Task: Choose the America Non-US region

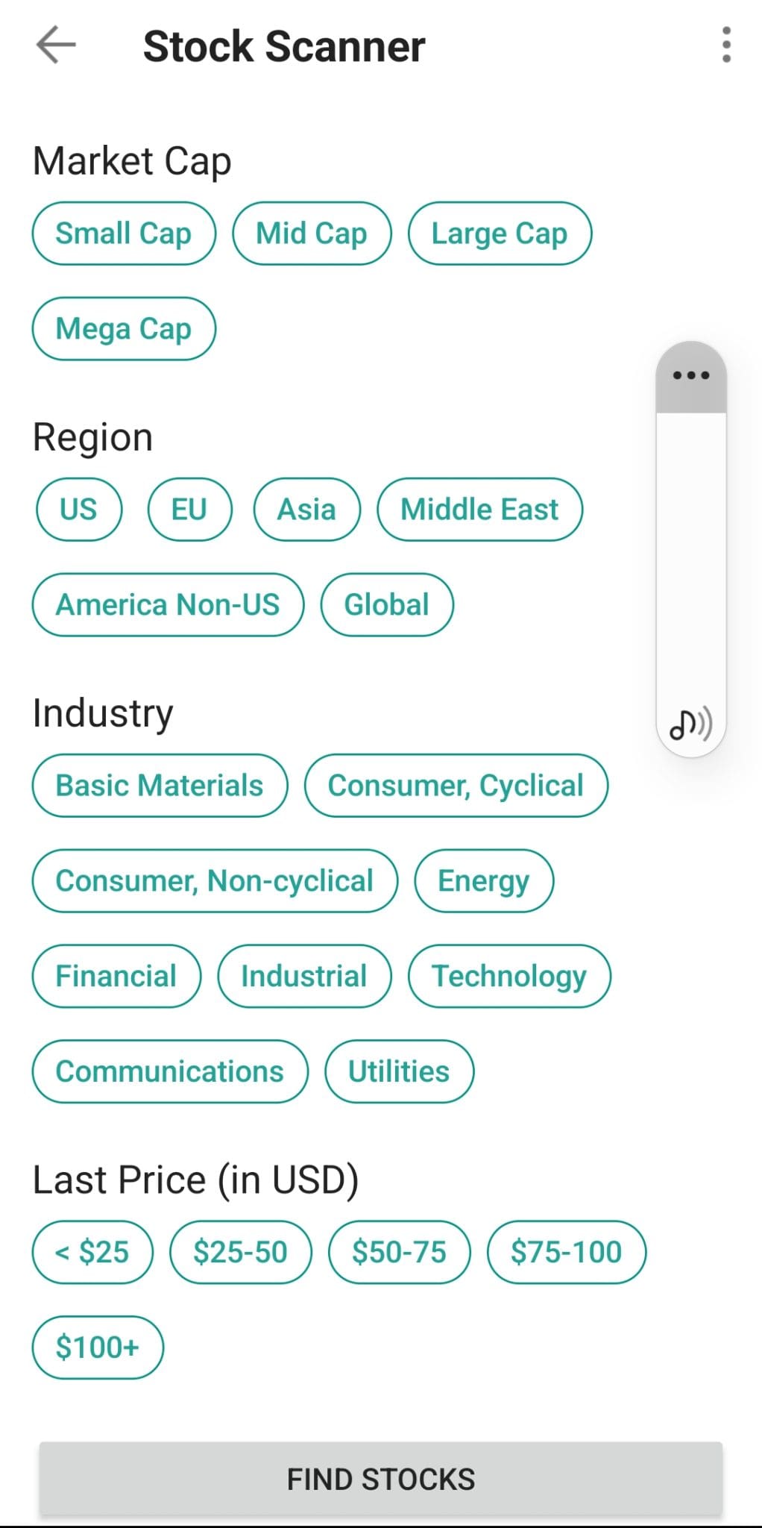Action: tap(168, 605)
